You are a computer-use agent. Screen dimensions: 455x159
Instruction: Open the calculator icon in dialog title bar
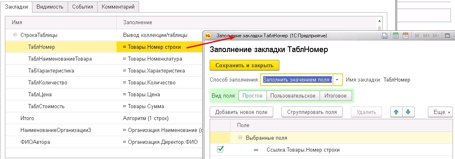(395, 36)
